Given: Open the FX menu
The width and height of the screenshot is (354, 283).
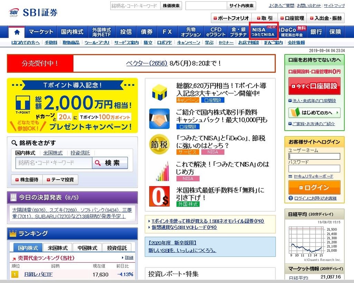Looking at the screenshot, I should 167,32.
